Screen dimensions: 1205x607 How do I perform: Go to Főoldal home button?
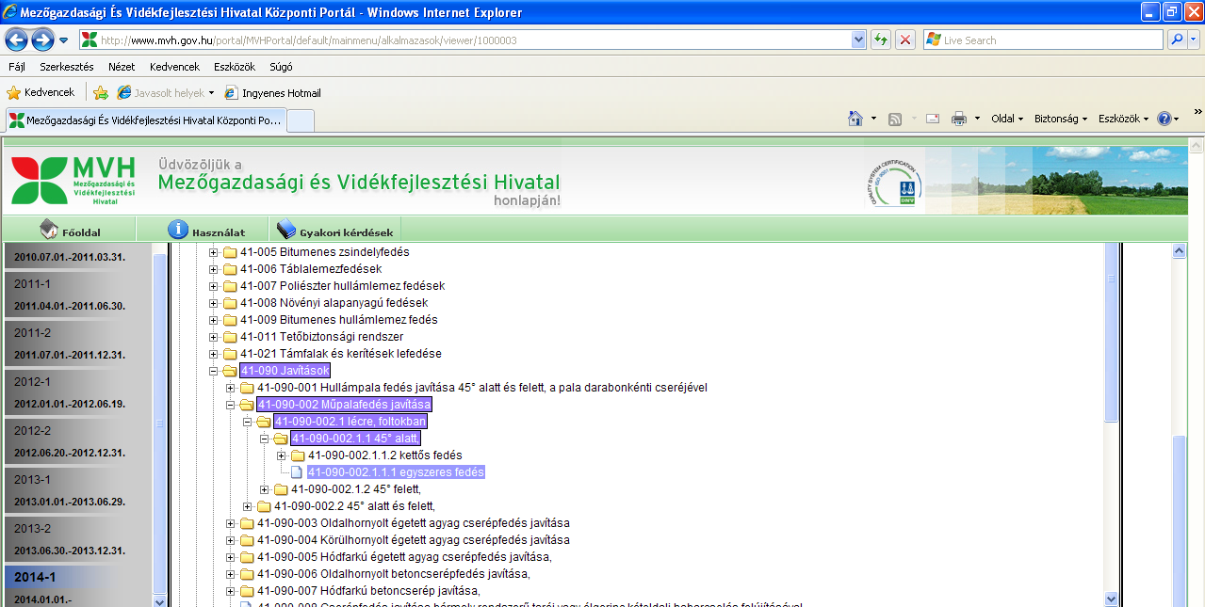pyautogui.click(x=71, y=231)
